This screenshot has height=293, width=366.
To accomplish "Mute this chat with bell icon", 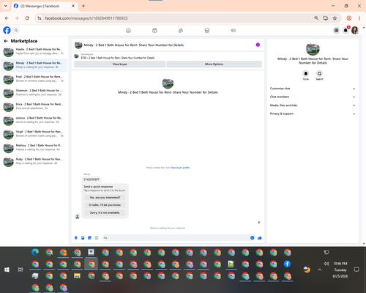I will pos(306,73).
